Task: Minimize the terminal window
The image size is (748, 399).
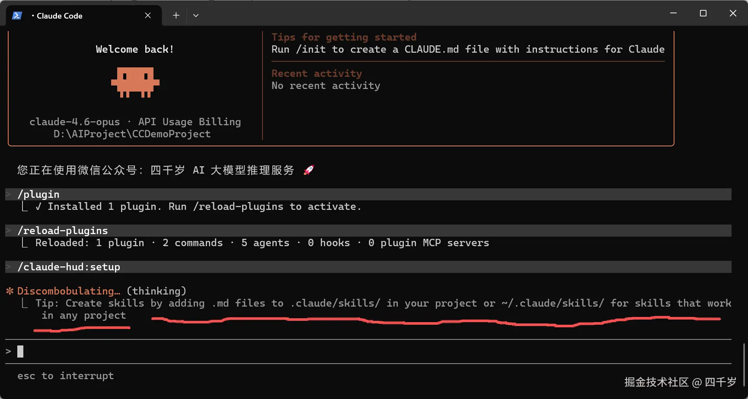Action: (673, 13)
